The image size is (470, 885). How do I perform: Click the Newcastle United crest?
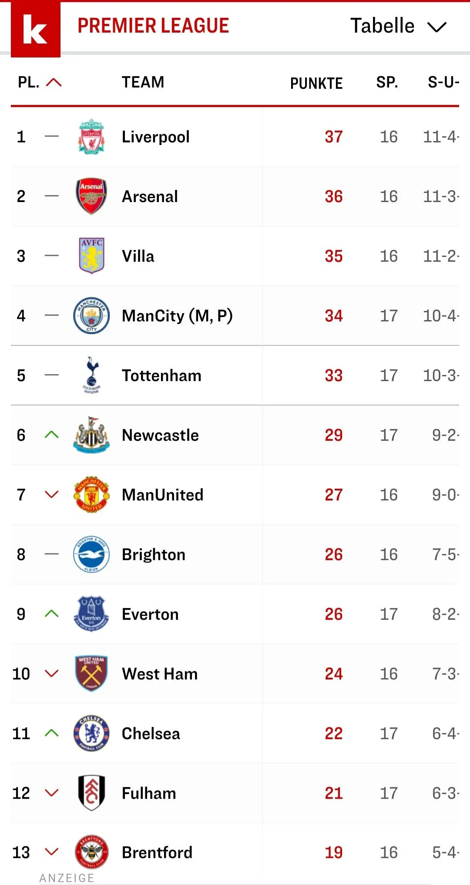click(x=91, y=435)
